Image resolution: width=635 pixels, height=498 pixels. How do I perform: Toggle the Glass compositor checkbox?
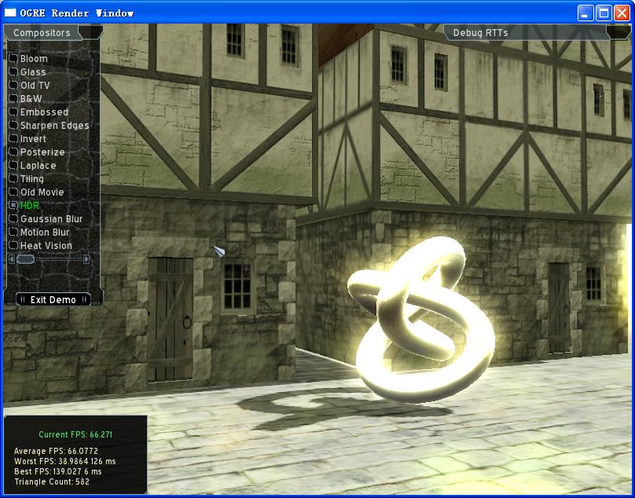click(13, 72)
